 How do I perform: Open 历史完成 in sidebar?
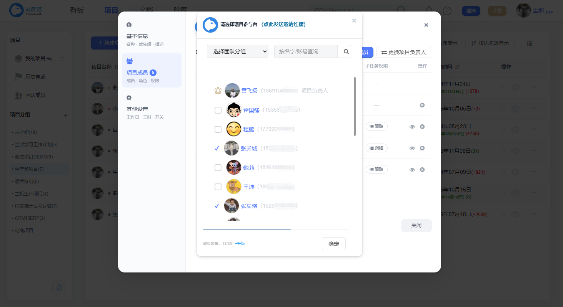coord(30,77)
